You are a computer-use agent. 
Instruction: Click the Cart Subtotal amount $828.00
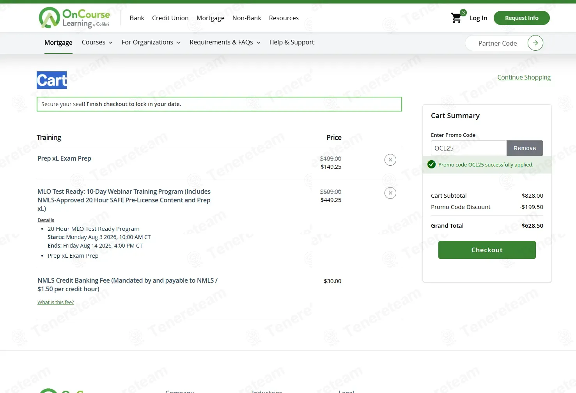[x=532, y=196]
